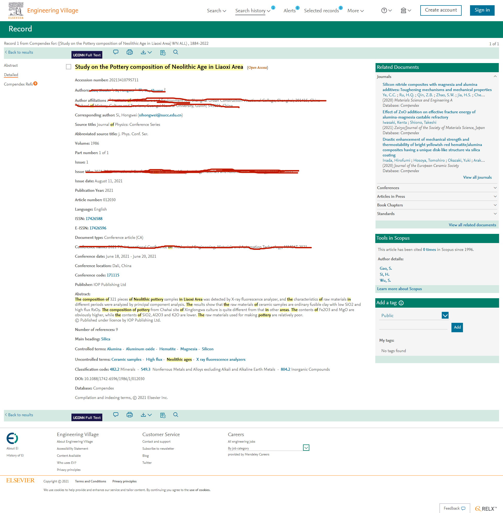Viewport: 503px width, 513px height.
Task: Open the Engineering Village home link
Action: (53, 10)
